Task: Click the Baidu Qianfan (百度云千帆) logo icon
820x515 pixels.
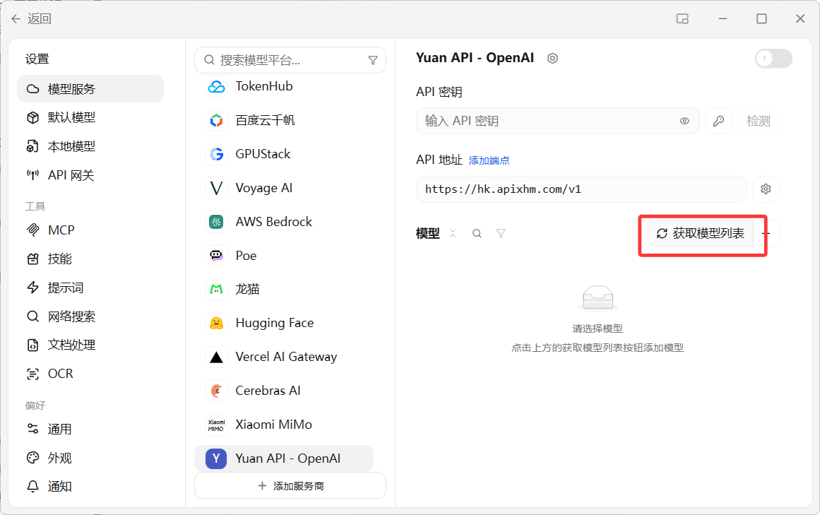Action: point(216,121)
